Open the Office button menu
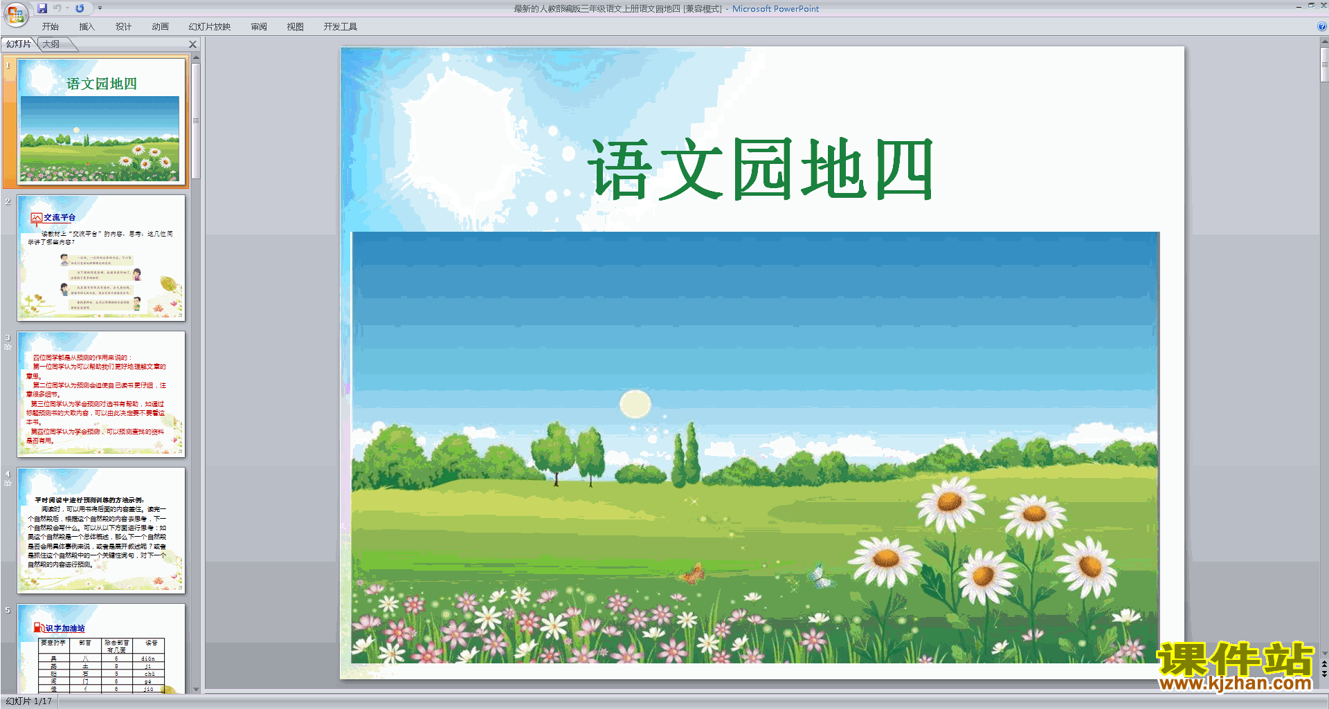The height and width of the screenshot is (709, 1329). (x=15, y=13)
